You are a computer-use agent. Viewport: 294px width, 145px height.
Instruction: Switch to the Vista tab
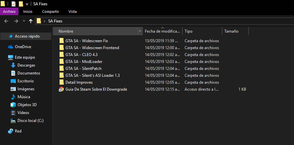point(72,12)
